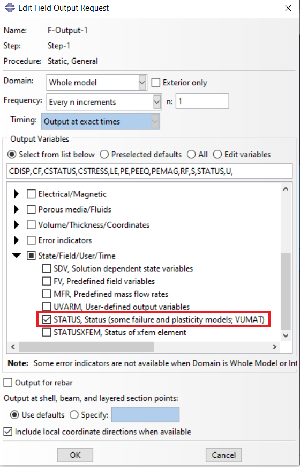Open the Frequency dropdown Every n increments

104,102
